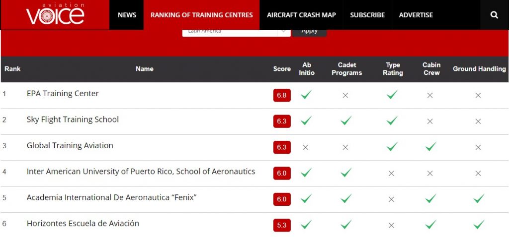Click Horizontes Ground Handling checkmark

point(479,224)
